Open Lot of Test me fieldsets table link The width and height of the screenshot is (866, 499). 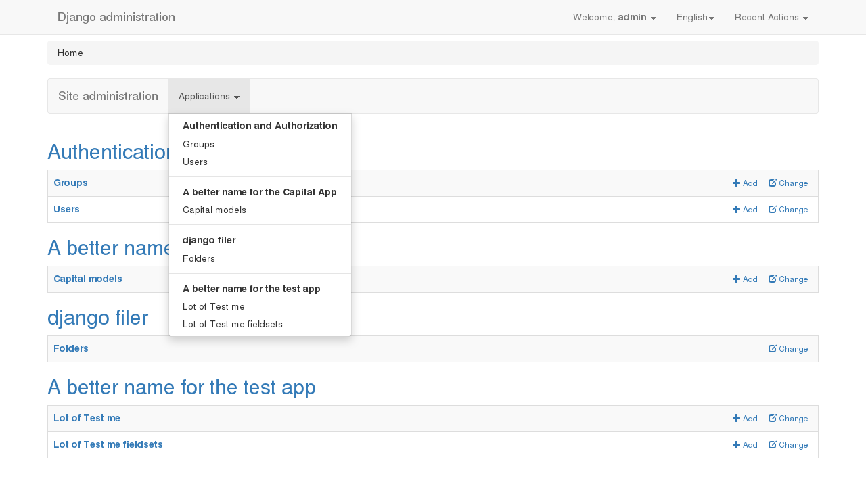pyautogui.click(x=108, y=444)
